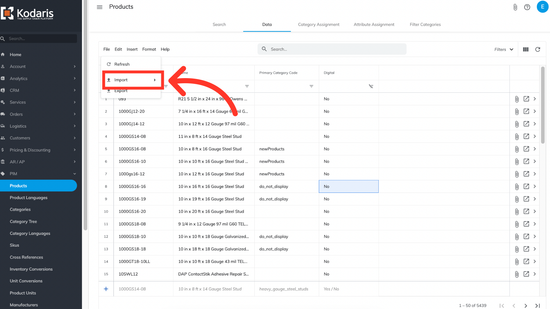Open the column chooser icon
The image size is (550, 309).
[526, 49]
